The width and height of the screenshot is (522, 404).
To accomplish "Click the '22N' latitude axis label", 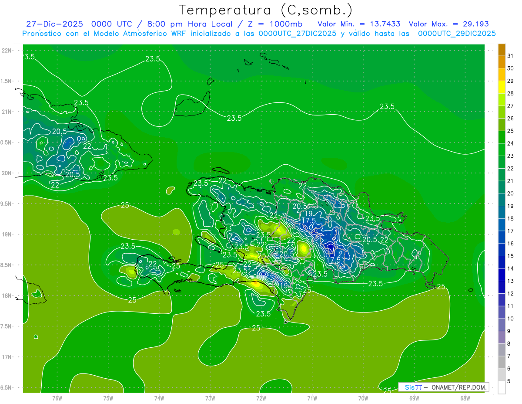I will (x=7, y=50).
